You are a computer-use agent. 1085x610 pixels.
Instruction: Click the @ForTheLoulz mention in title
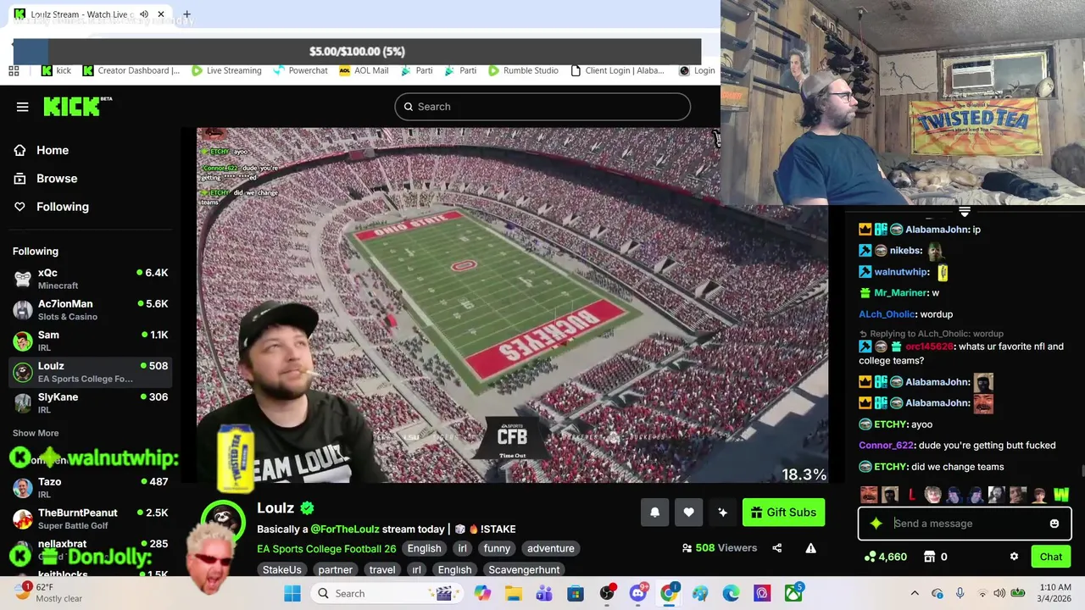[x=344, y=529]
